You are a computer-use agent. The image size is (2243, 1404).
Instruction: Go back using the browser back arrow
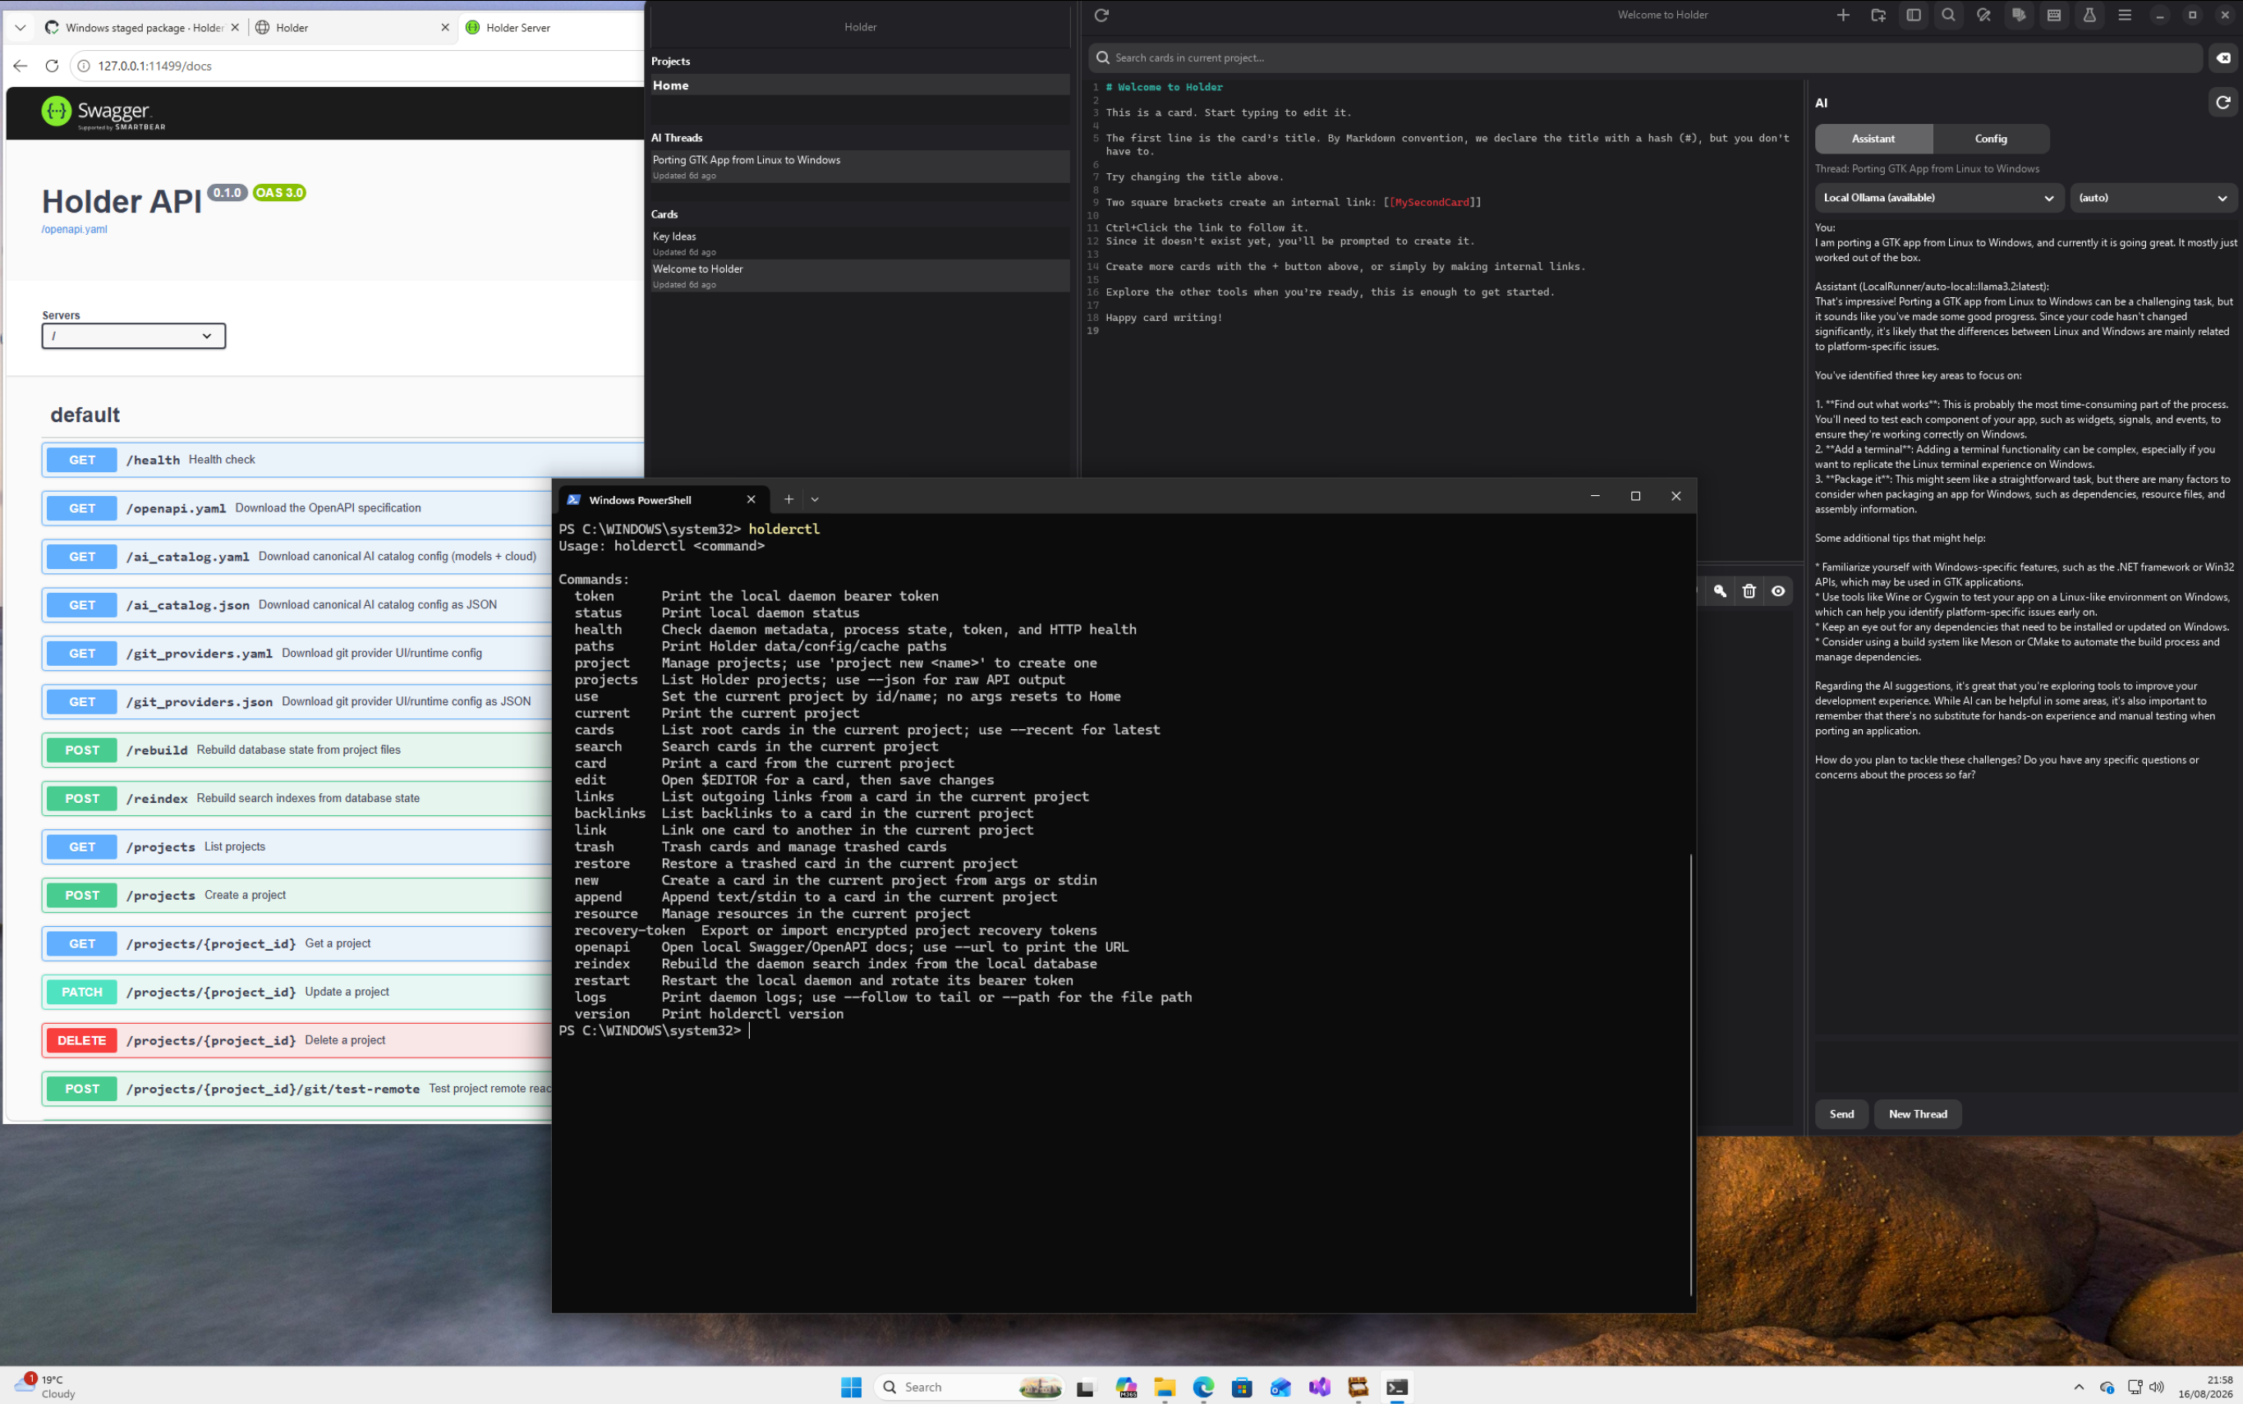21,66
